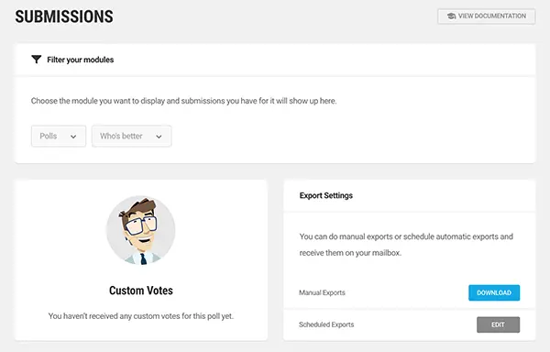Open the Who's better poll dropdown

[131, 136]
